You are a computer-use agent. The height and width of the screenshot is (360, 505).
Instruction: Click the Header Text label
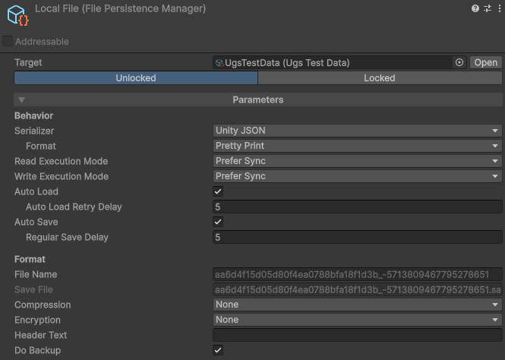[x=40, y=335]
